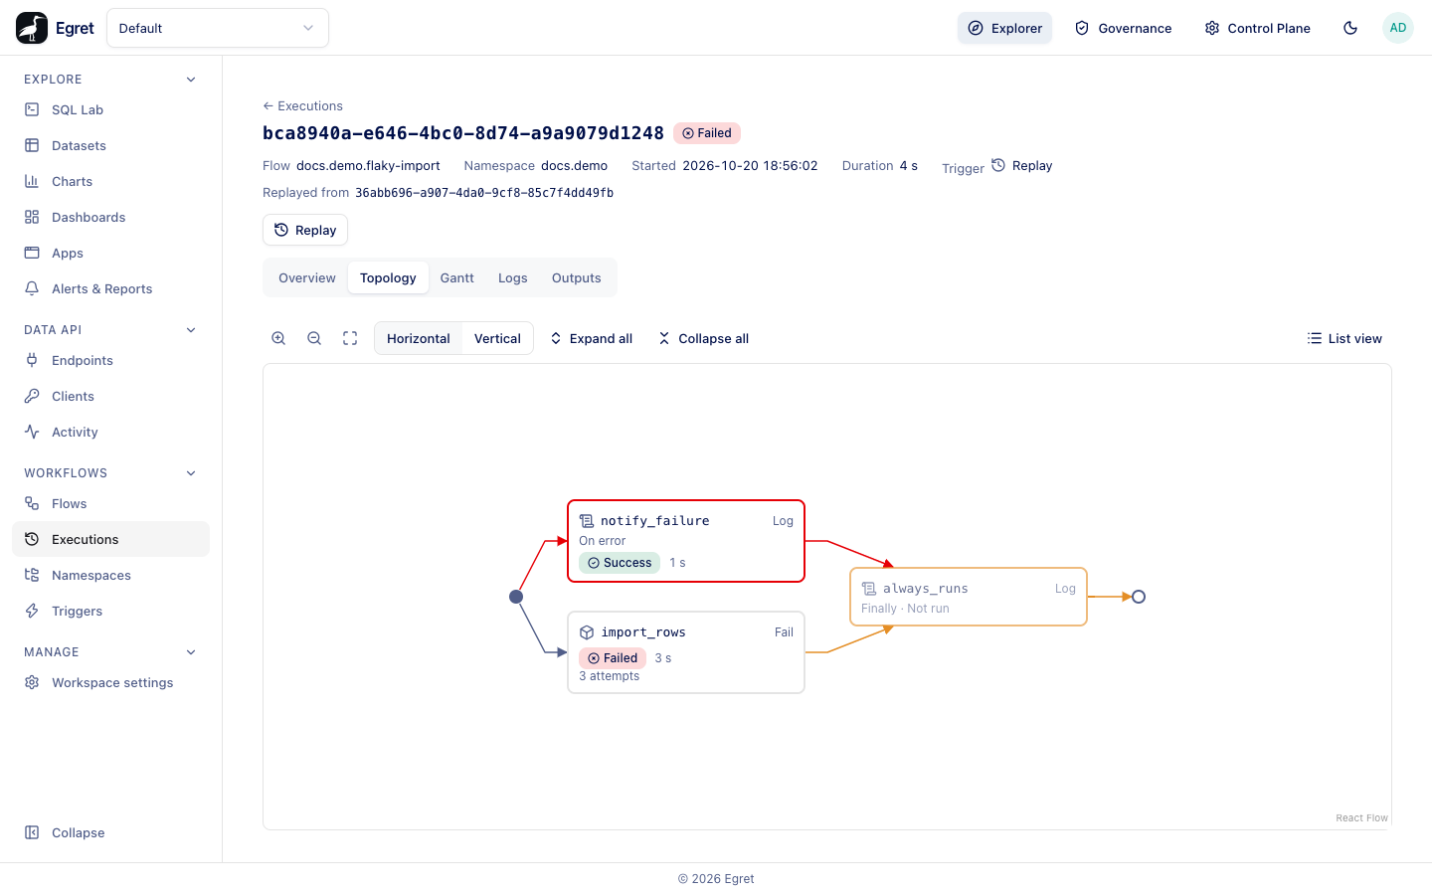Go back to Executions list link
Image resolution: width=1432 pixels, height=895 pixels.
[302, 105]
